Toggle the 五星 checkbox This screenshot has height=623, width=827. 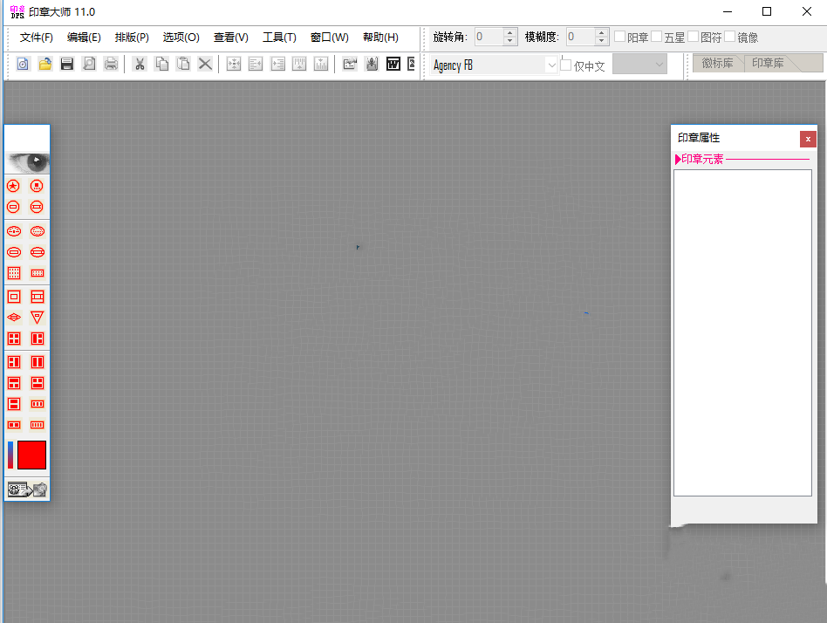(x=657, y=37)
